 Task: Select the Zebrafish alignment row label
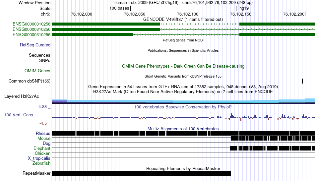pyautogui.click(x=41, y=163)
